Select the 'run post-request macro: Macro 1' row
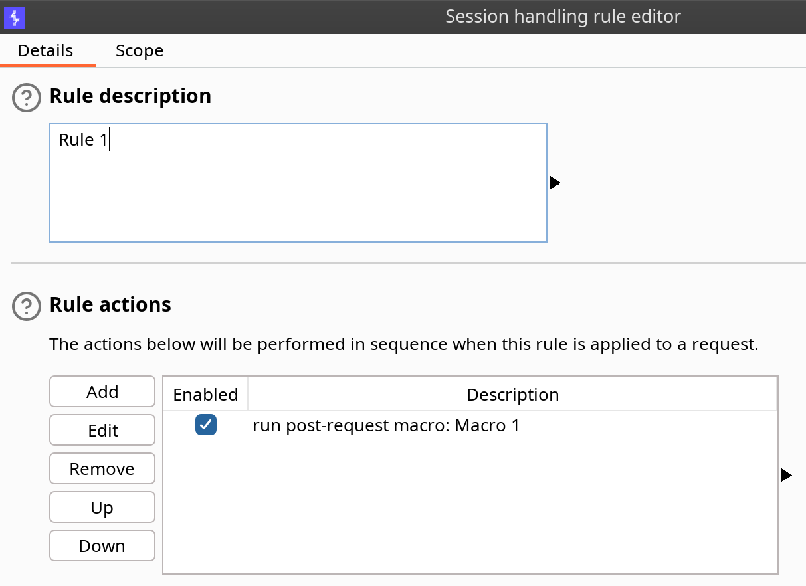This screenshot has width=806, height=586. click(x=470, y=425)
